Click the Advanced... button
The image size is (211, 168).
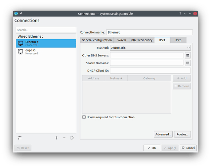click(163, 134)
